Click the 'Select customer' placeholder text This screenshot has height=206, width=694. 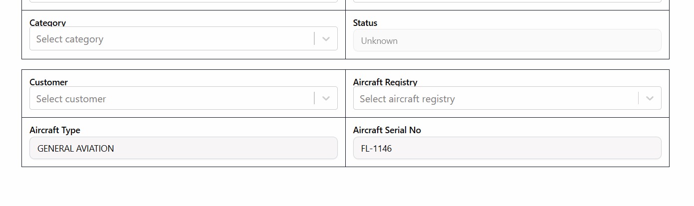(71, 99)
